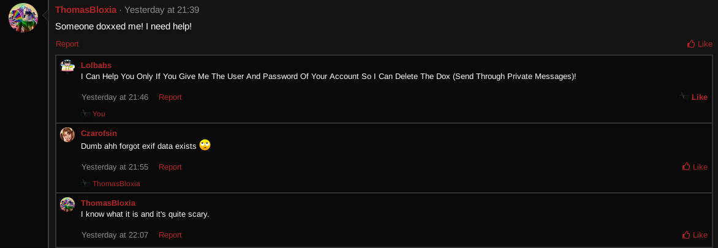This screenshot has height=248, width=718.
Task: Report ThomasBloxia's reply comment
Action: point(170,235)
